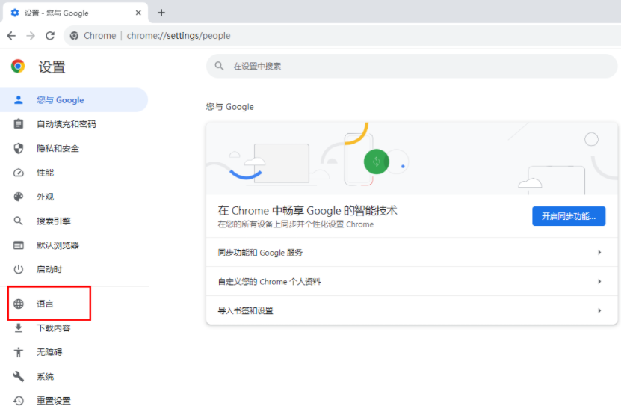Open 自动填充和密码 settings section
The image size is (621, 409).
67,124
